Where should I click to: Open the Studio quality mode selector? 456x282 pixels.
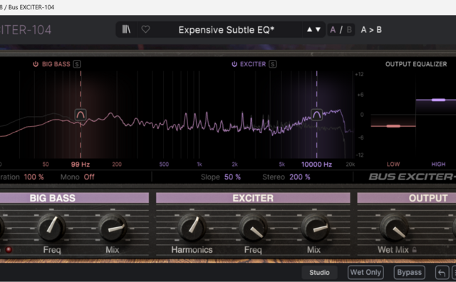tap(319, 273)
